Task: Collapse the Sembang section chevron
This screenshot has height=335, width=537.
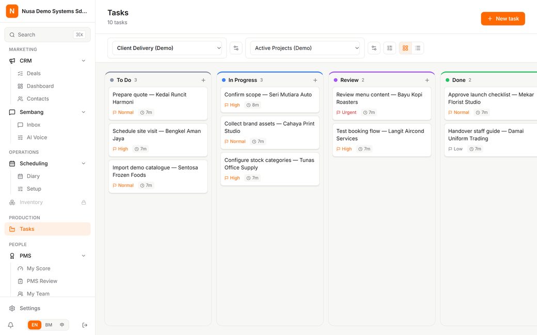Action: (84, 112)
